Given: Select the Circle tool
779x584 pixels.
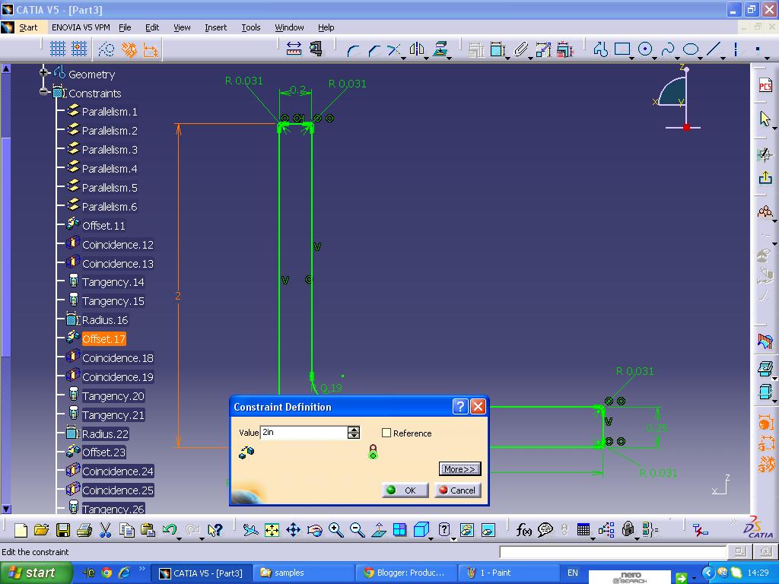Looking at the screenshot, I should 645,48.
